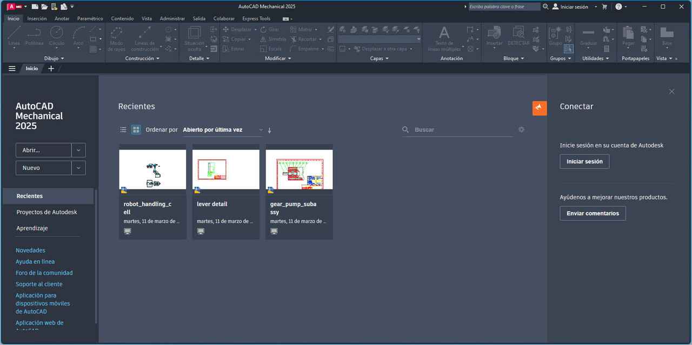Expand the Dibujo panel dropdown

[x=54, y=58]
